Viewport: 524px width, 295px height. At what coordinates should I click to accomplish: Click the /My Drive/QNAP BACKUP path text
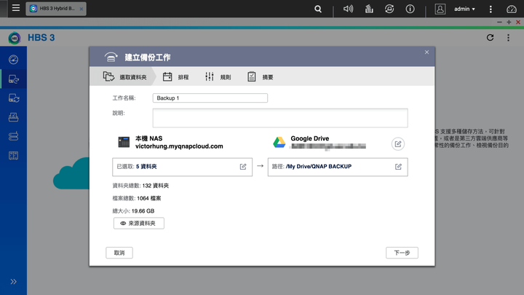click(x=319, y=167)
